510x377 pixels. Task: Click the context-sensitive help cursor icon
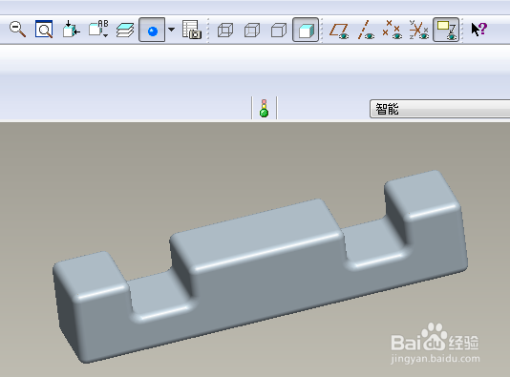tap(479, 30)
